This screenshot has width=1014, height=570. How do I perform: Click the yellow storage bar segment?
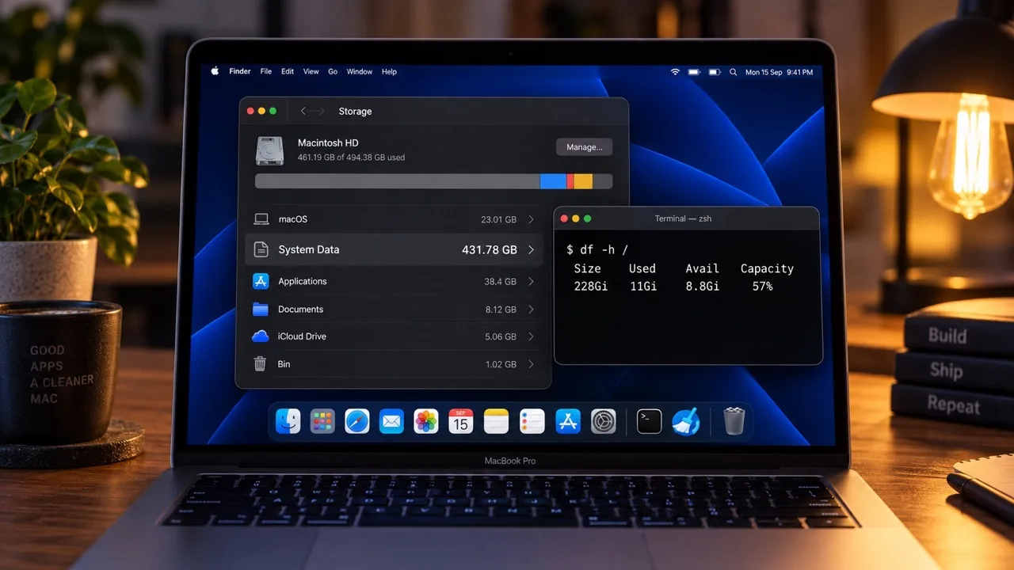583,181
